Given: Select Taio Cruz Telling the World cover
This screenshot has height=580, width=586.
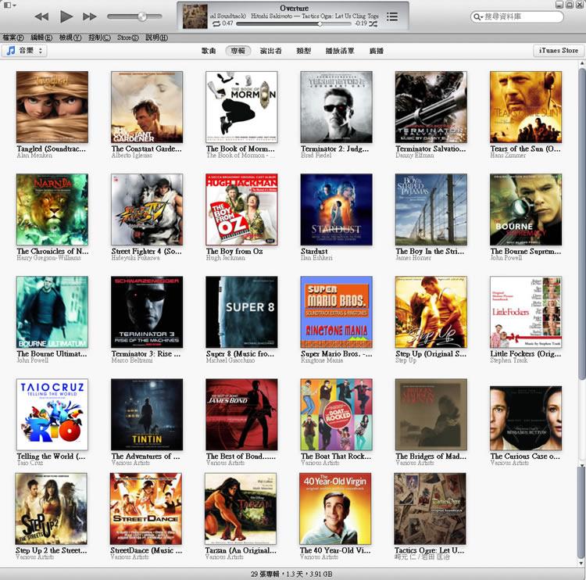Looking at the screenshot, I should [x=52, y=414].
